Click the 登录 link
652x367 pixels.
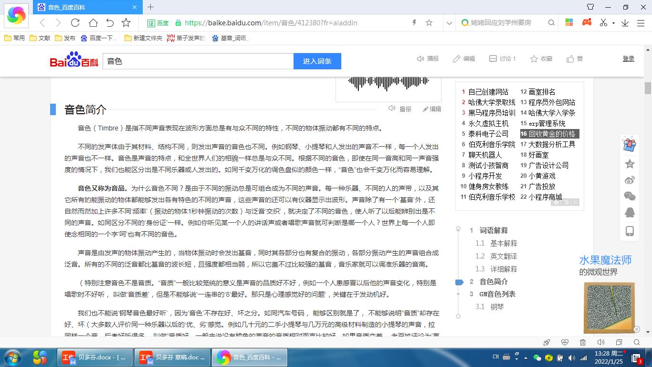pos(629,58)
